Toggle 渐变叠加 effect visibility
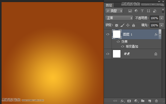This screenshot has height=104, width=166. click(x=123, y=46)
